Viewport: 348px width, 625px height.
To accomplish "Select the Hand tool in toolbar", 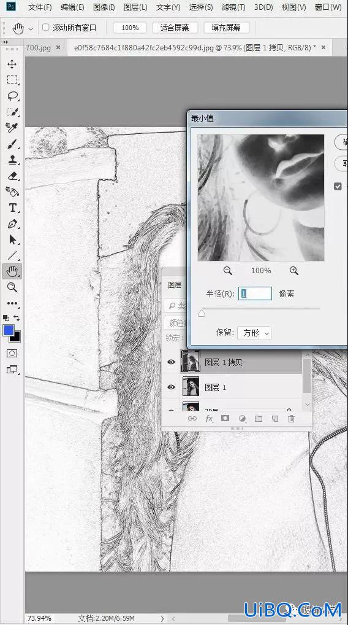I will [x=12, y=271].
